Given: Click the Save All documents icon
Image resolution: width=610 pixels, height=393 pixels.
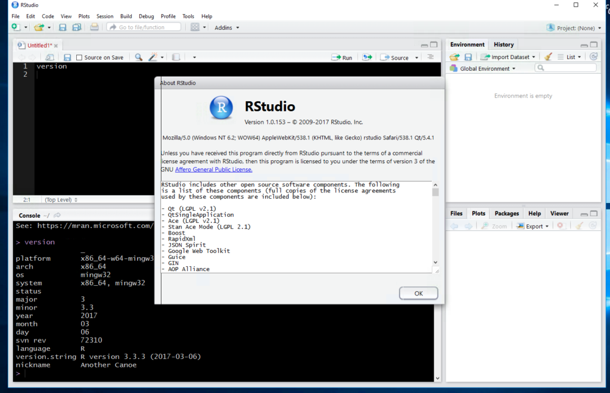Looking at the screenshot, I should point(77,27).
